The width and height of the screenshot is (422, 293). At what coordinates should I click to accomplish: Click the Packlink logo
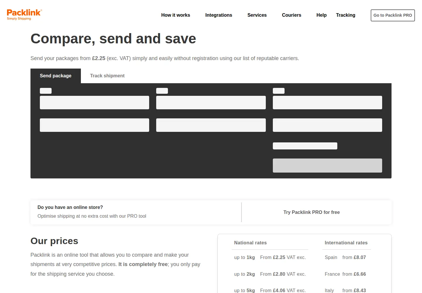(x=24, y=14)
